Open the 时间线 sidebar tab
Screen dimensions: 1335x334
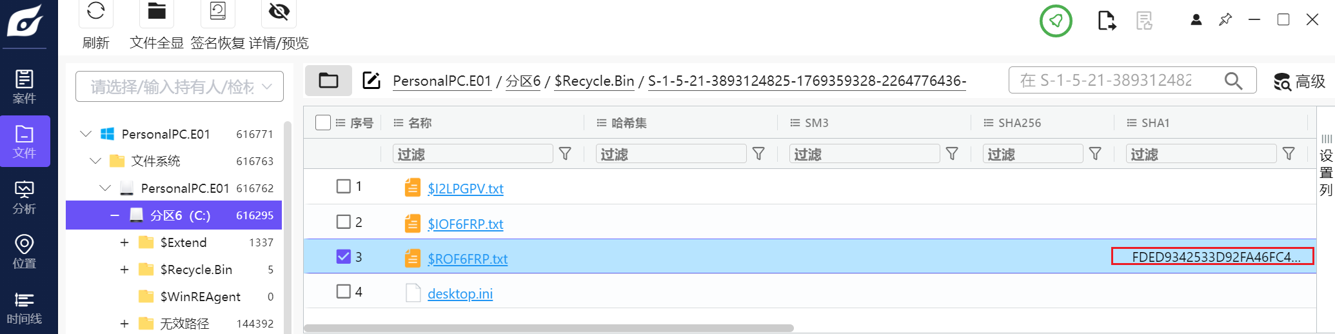(25, 308)
